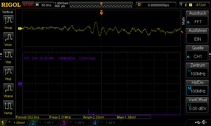Screen dimensions: 211x126
Task: Select the Vmin measurement icon
Action: click(x=8, y=37)
